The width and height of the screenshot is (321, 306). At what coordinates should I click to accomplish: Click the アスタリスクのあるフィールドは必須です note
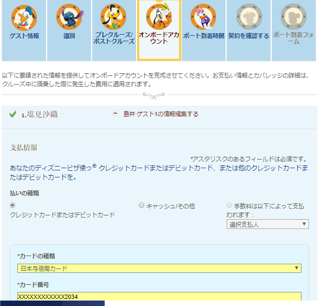click(249, 159)
